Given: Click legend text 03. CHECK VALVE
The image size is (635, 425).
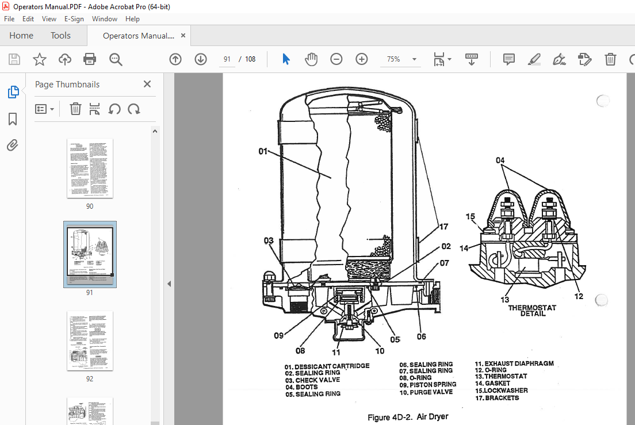Looking at the screenshot, I should (x=312, y=380).
